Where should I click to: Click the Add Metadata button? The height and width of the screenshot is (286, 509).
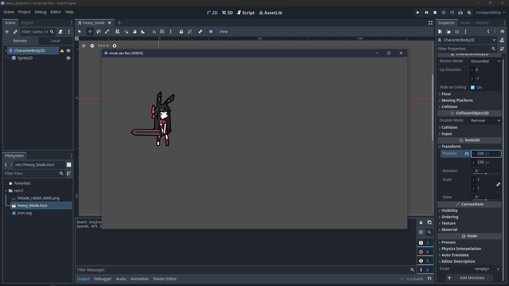[469, 278]
